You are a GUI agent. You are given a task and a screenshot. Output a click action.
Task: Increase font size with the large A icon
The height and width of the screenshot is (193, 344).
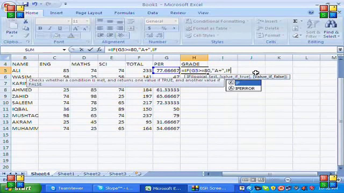tap(76, 28)
